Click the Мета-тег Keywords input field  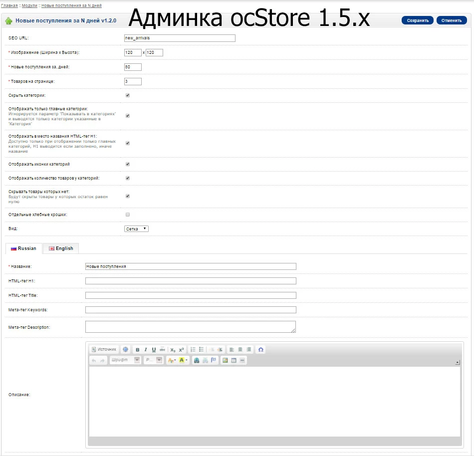[x=191, y=310]
